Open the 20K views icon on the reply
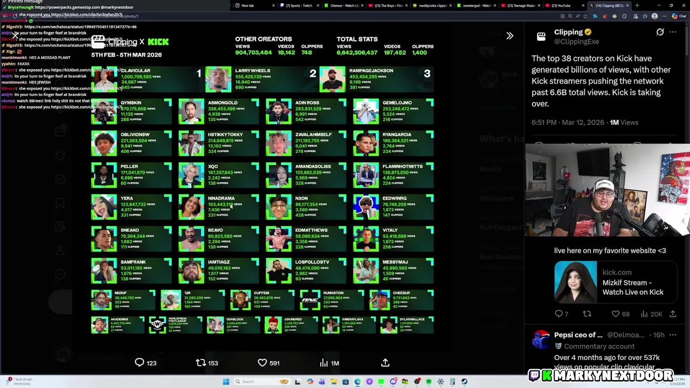This screenshot has width=690, height=388. (644, 314)
